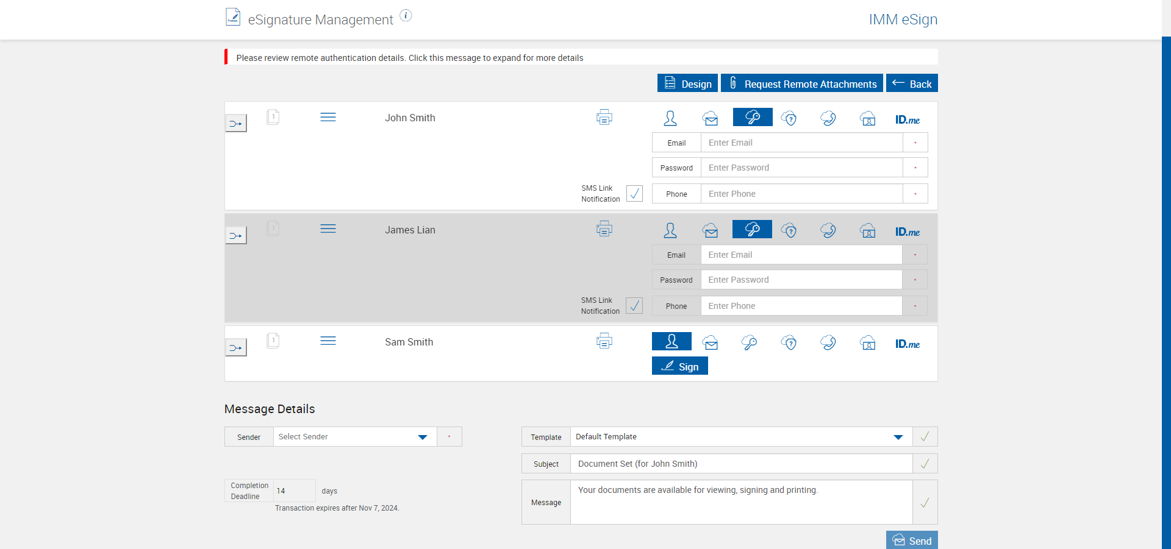Click the info icon beside eSignature Management
1171x549 pixels.
click(406, 16)
